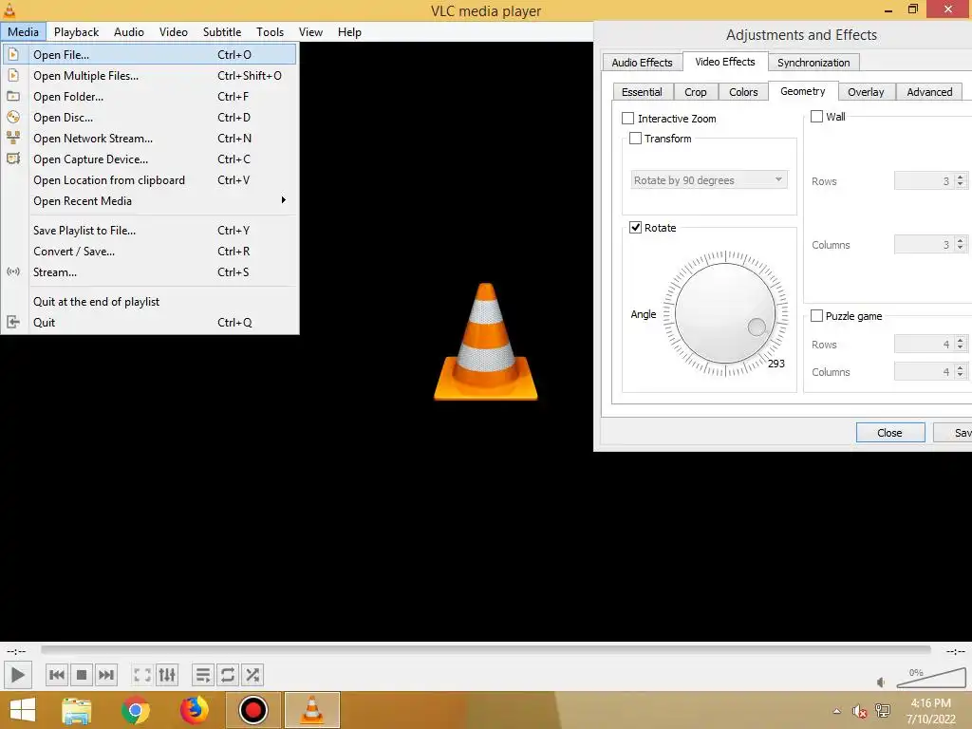Open the Overlay tab

click(866, 92)
